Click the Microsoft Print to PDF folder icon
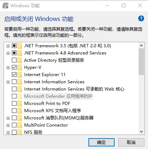 pos(19,104)
